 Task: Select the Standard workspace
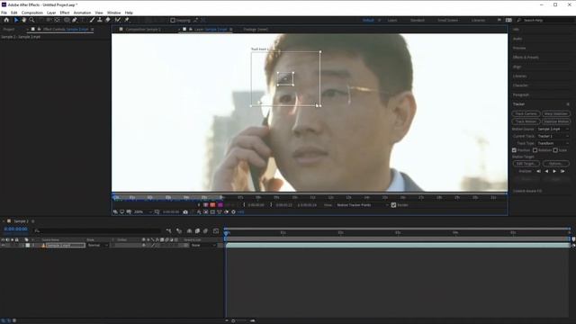[x=418, y=20]
